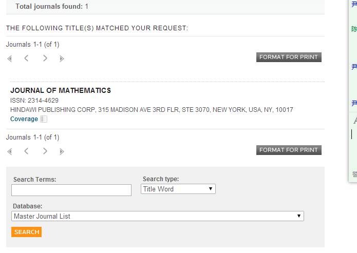Jump to last page in bottom pagination

tap(62, 151)
